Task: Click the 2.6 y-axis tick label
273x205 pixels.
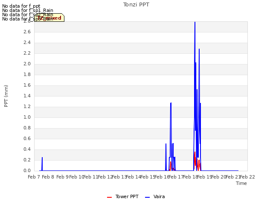Action: coord(27,32)
